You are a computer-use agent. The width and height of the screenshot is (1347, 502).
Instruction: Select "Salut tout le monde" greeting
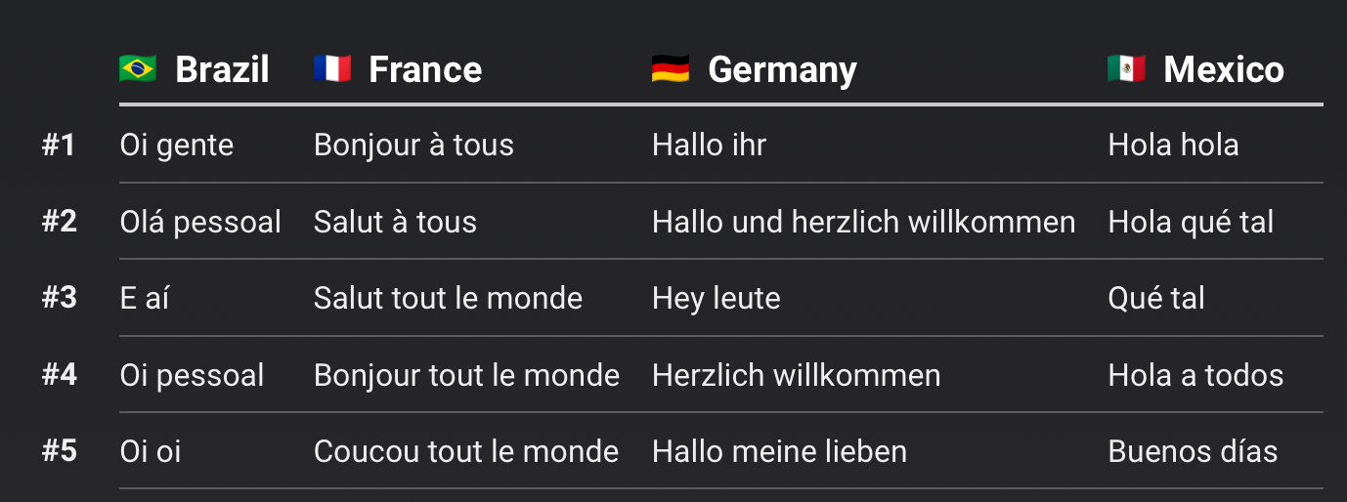448,298
